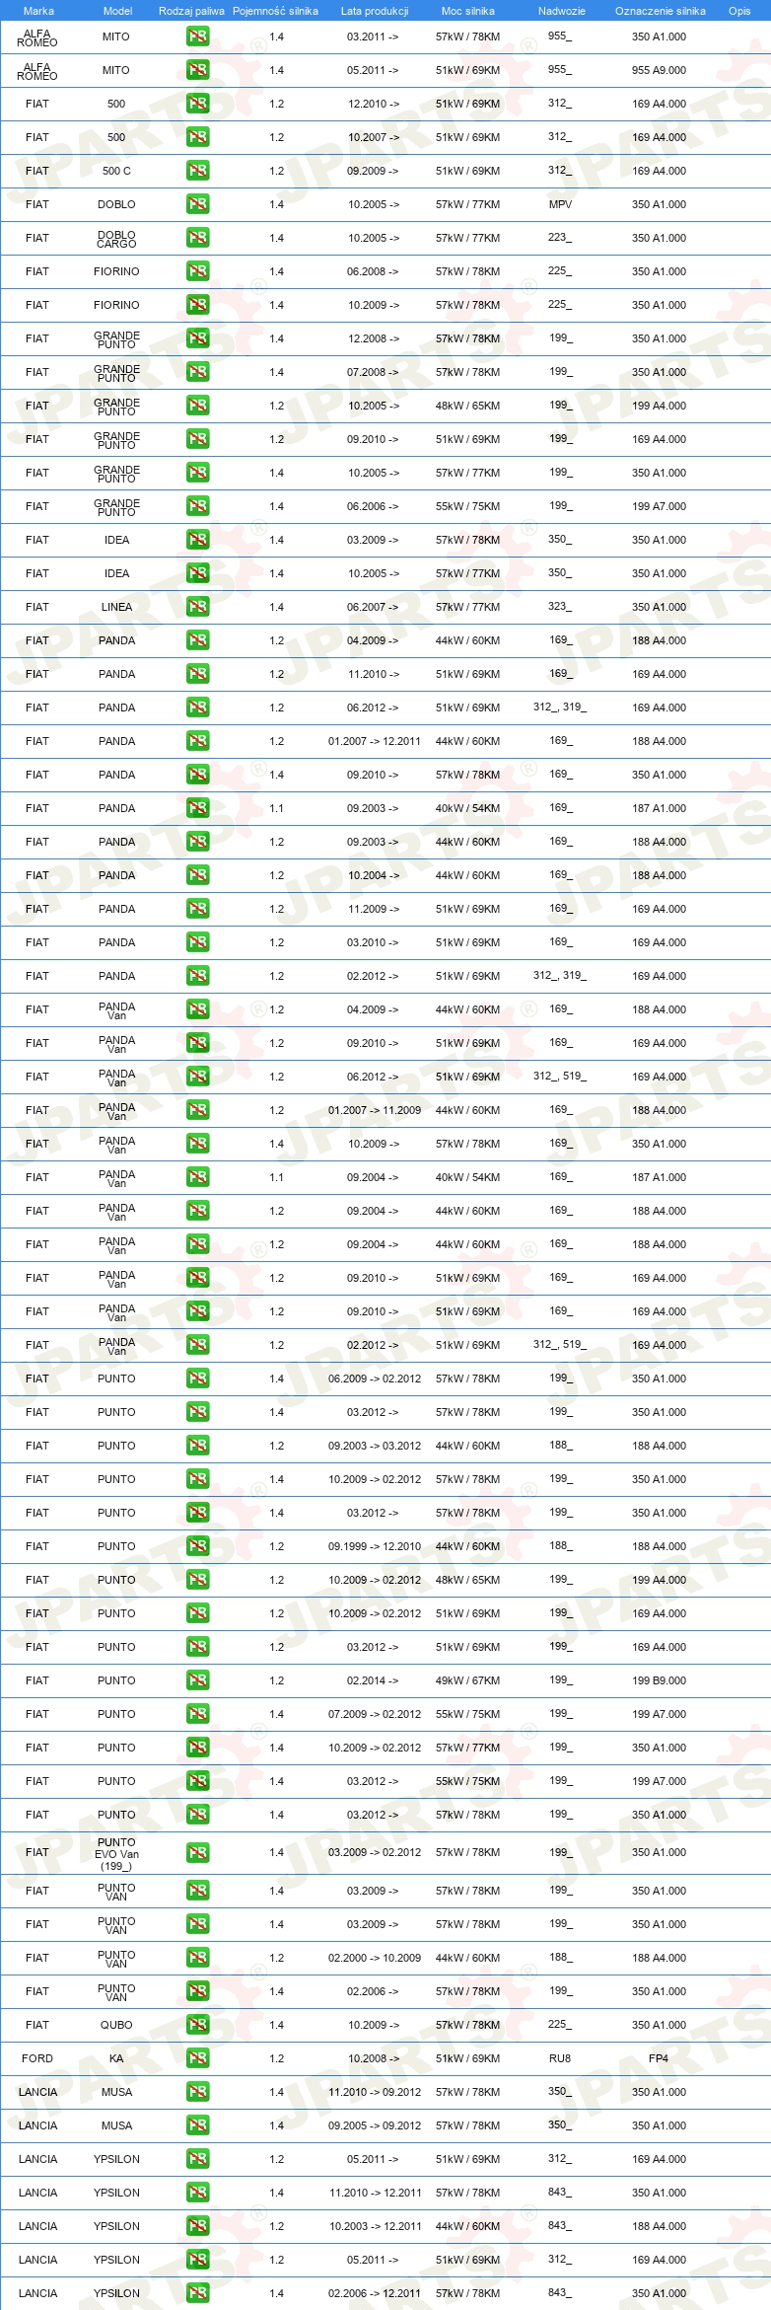This screenshot has height=2310, width=771.
Task: Click fuel icon in FIAT DOBLO MPV row
Action: (197, 204)
